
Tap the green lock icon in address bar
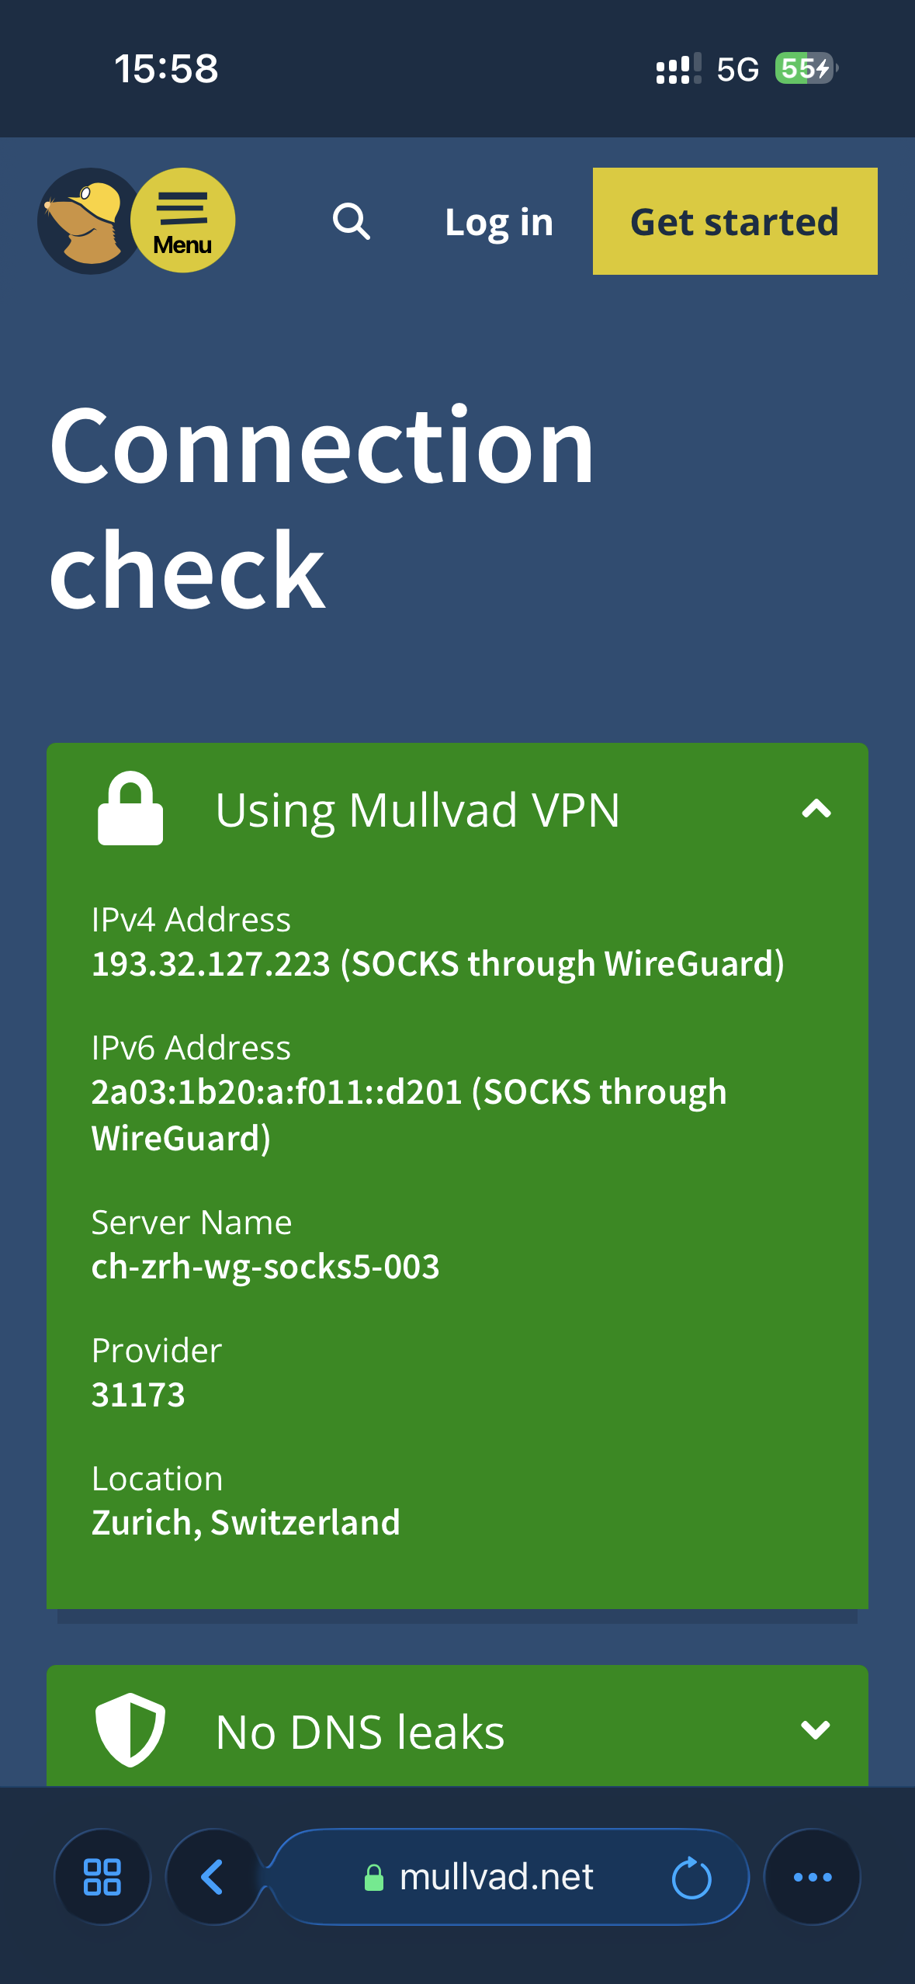tap(374, 1878)
